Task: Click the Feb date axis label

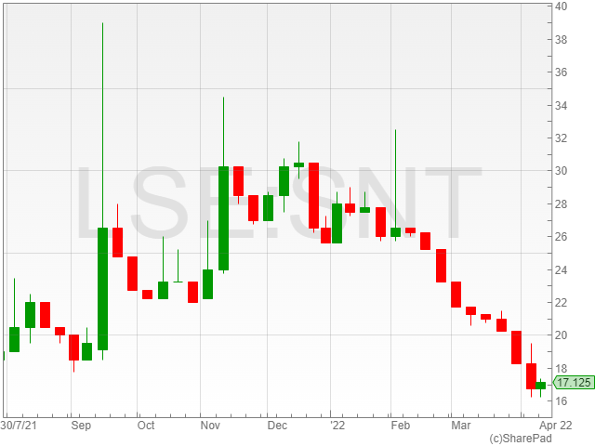Action: [x=399, y=426]
